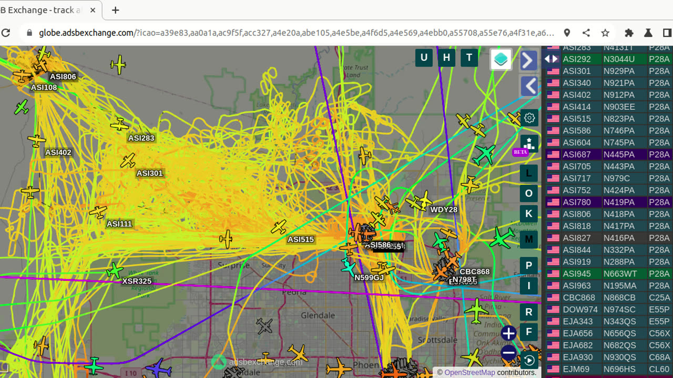The width and height of the screenshot is (673, 378).
Task: Toggle the R map button
Action: 529,312
